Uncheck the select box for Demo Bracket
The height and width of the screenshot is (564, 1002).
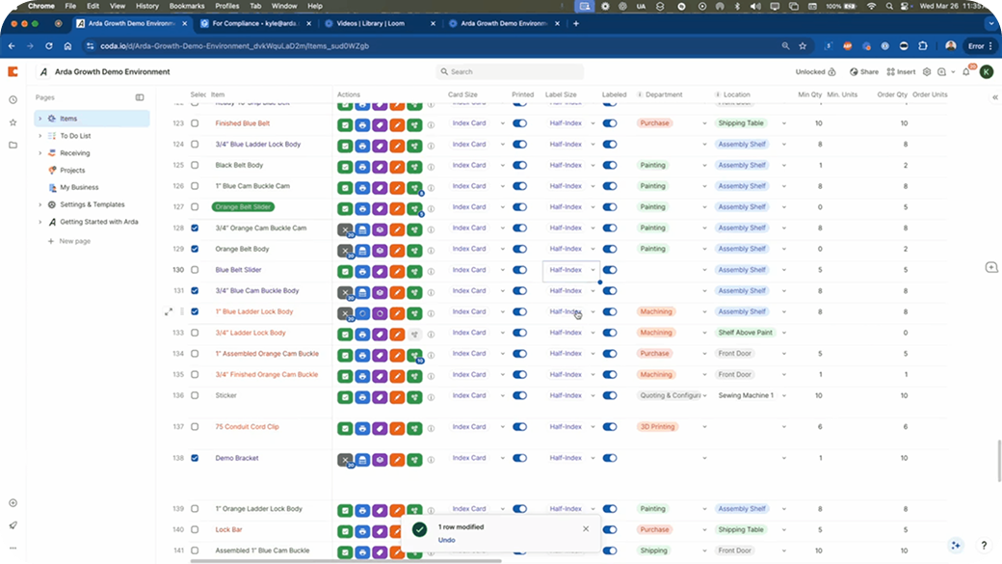195,458
